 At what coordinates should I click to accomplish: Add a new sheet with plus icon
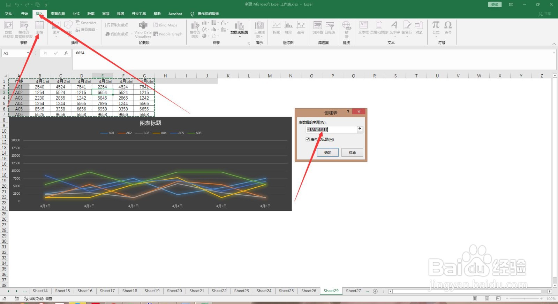coord(375,291)
